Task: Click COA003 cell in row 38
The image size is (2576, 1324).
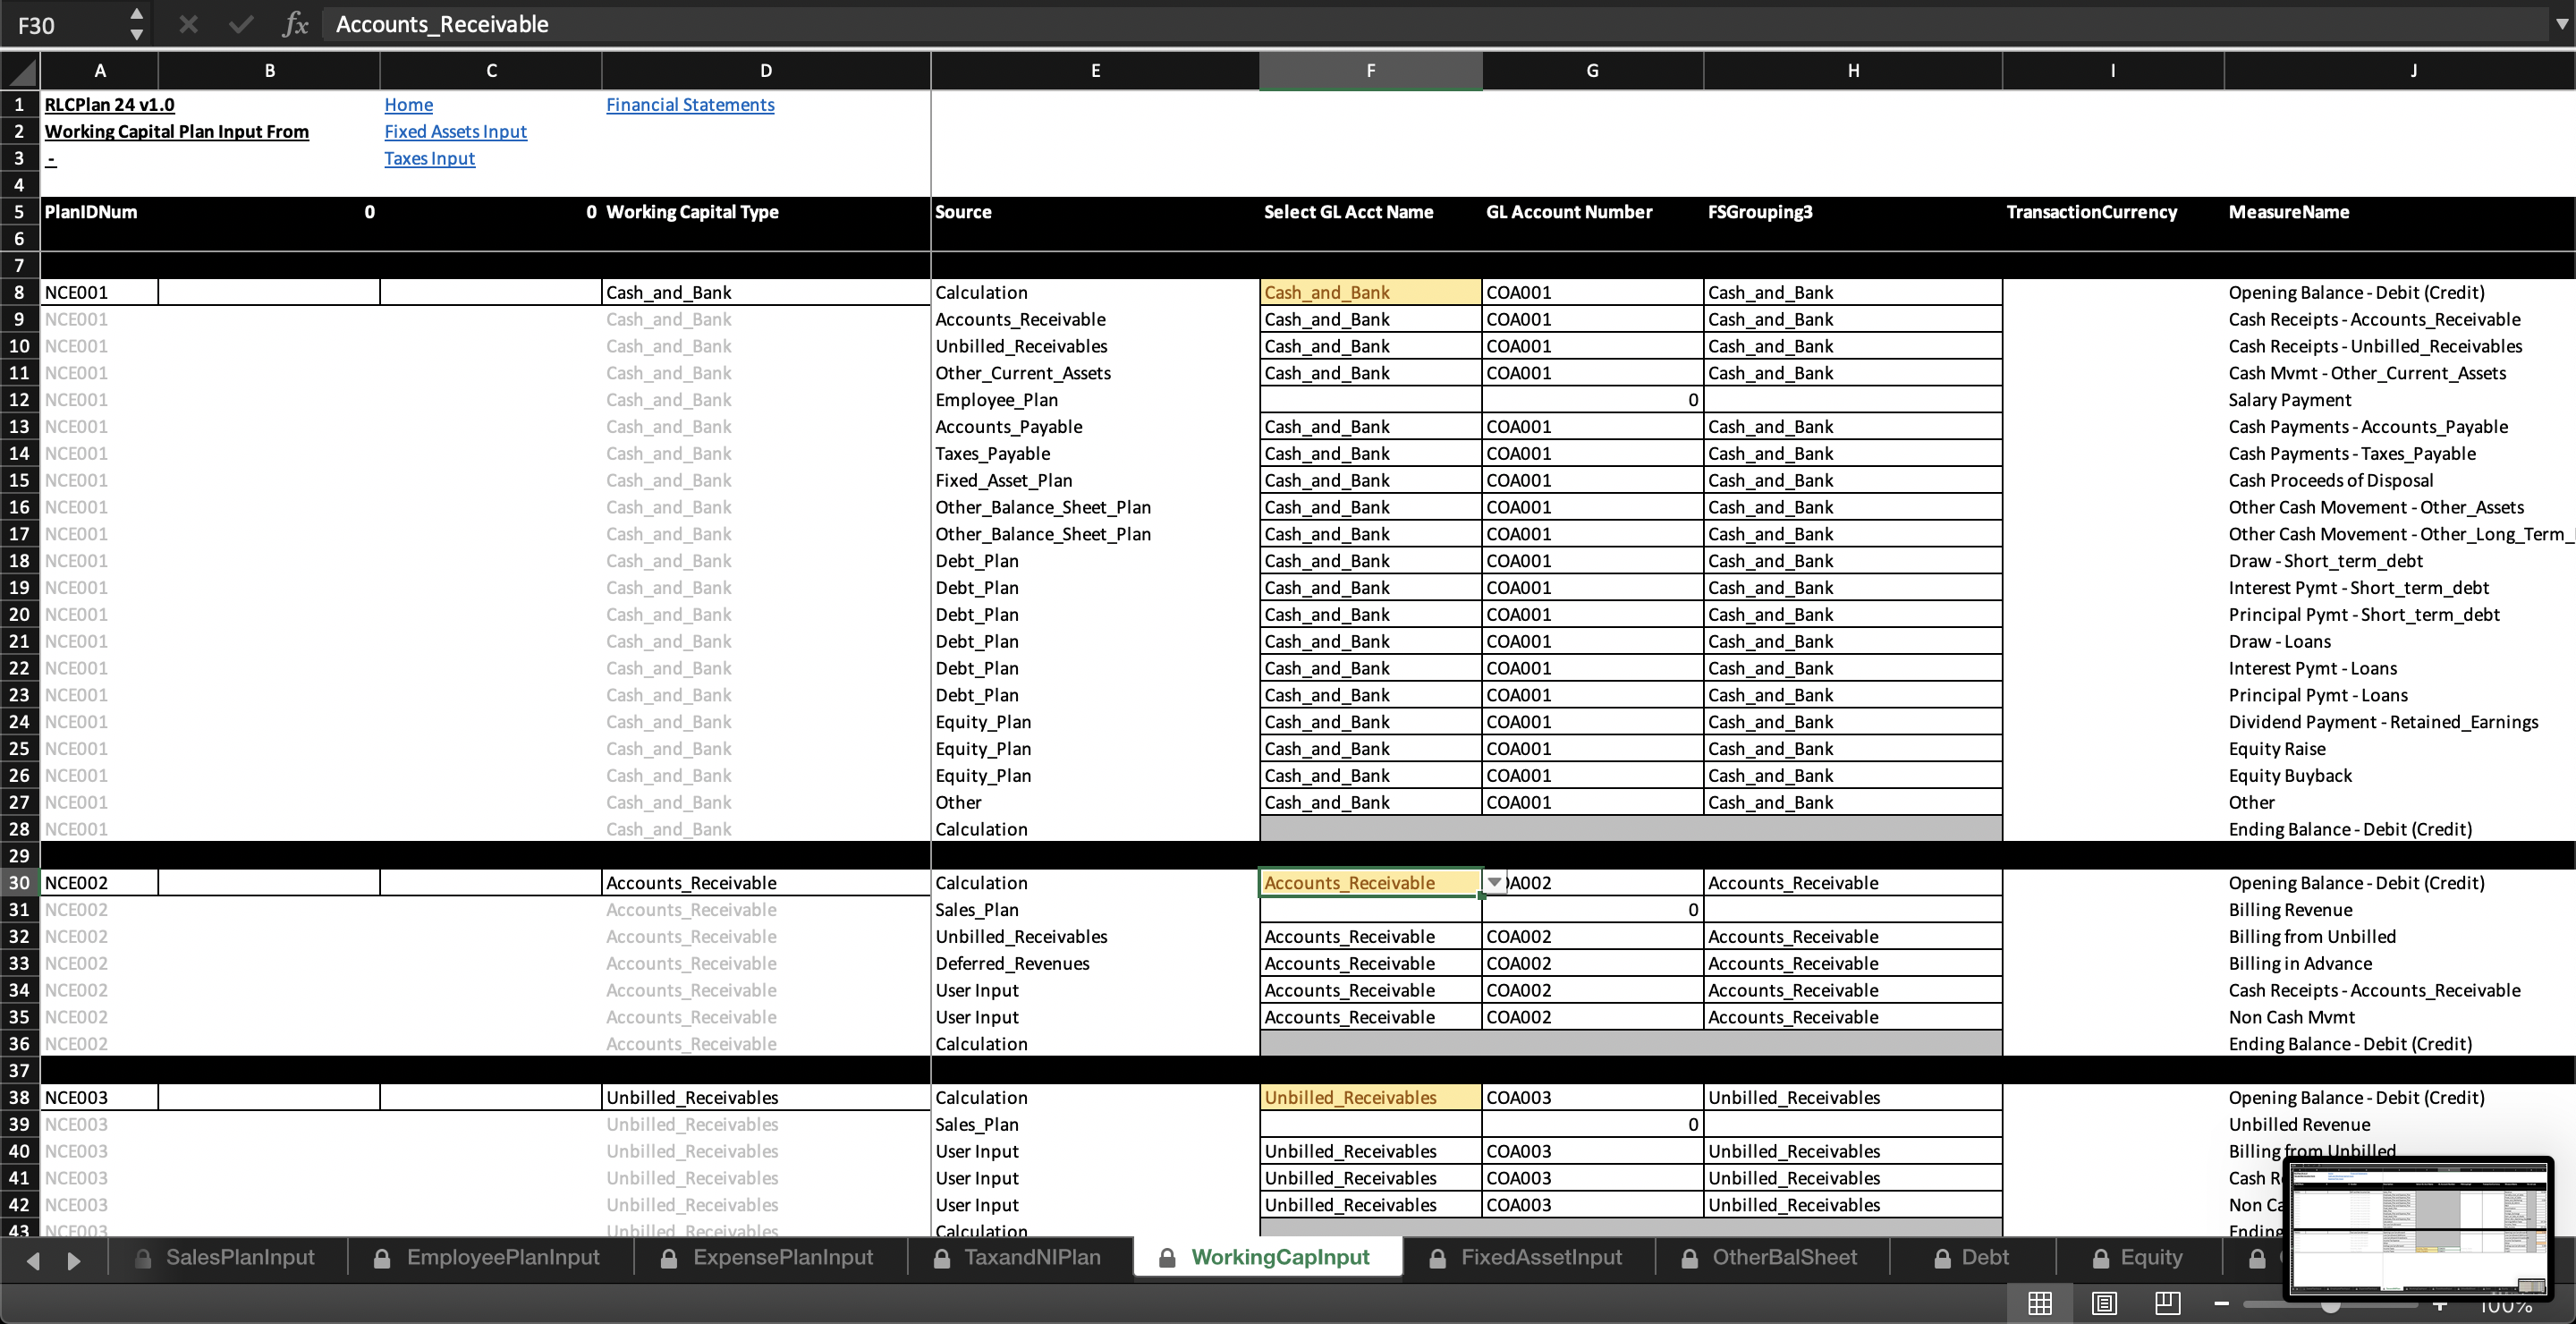Action: pos(1592,1097)
